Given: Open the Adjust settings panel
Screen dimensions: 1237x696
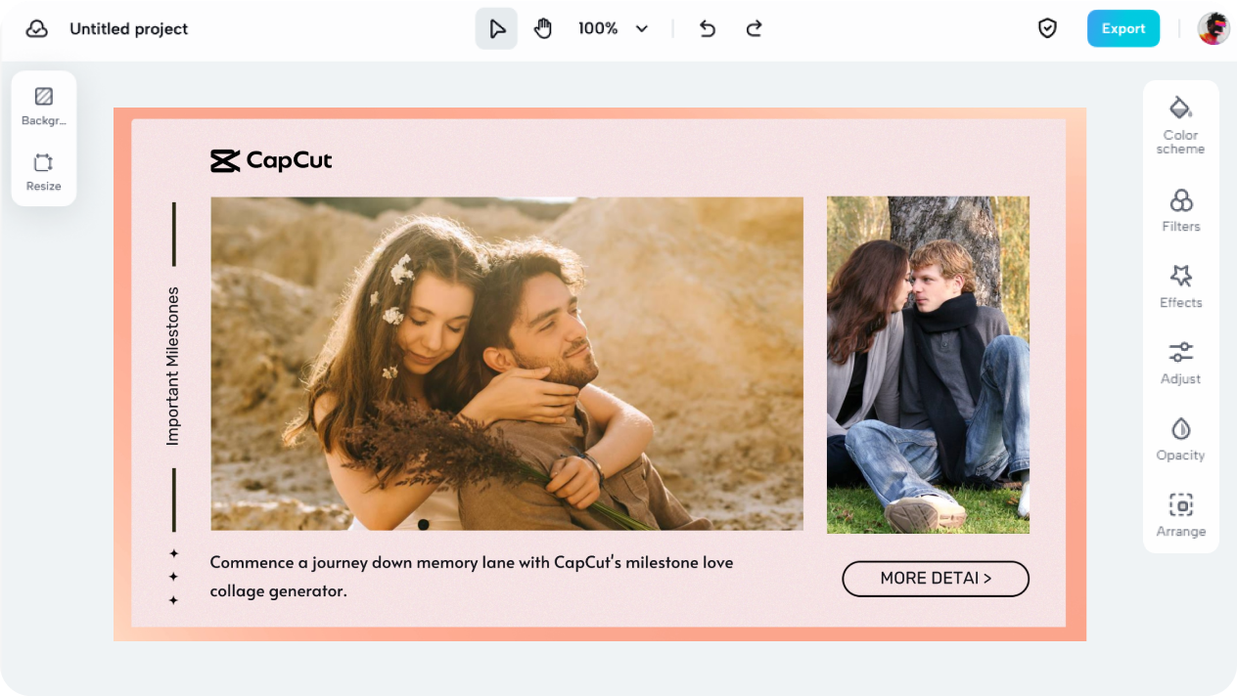Looking at the screenshot, I should click(x=1180, y=362).
